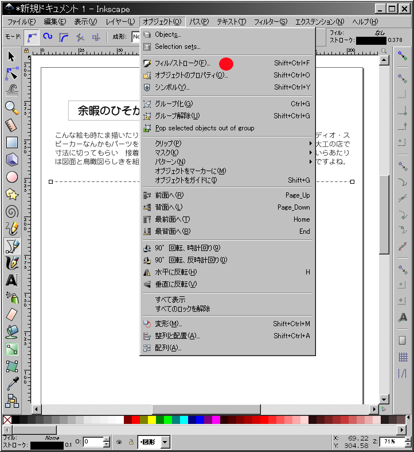Viewport: 414px width, 452px height.
Task: Open the Objects... dialog entry
Action: click(x=228, y=34)
